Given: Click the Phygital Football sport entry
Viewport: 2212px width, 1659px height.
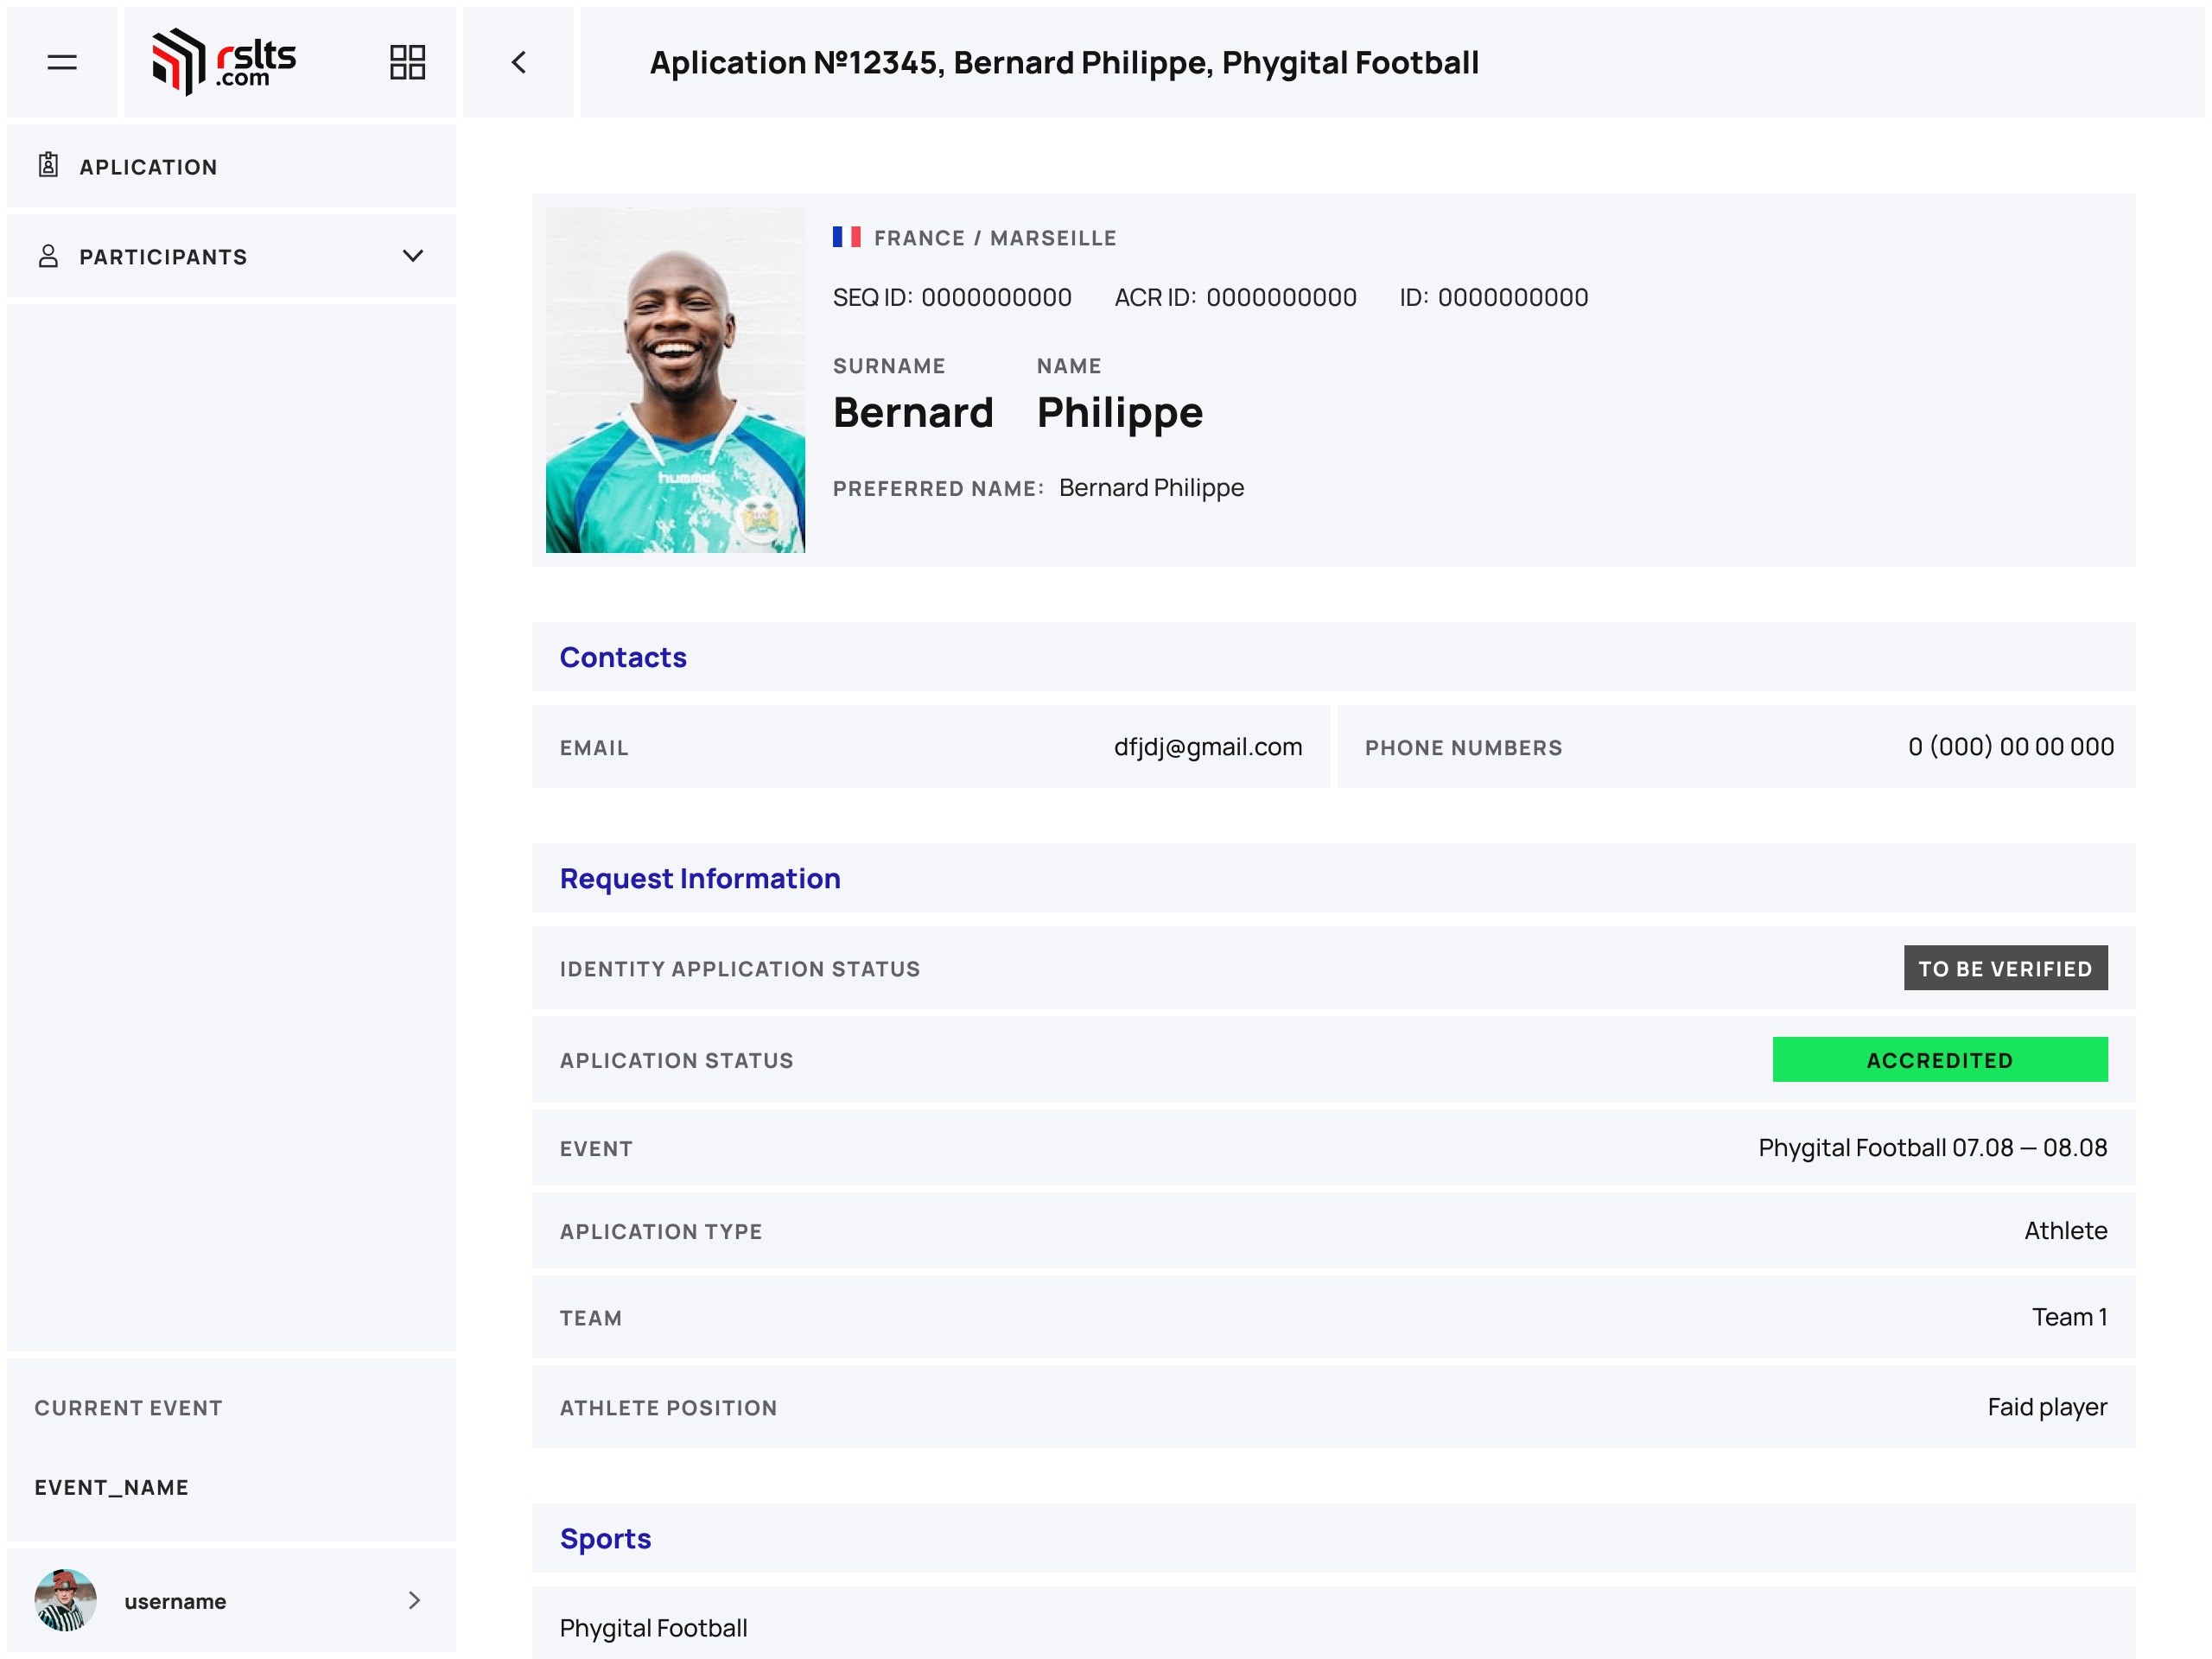Looking at the screenshot, I should pos(653,1628).
